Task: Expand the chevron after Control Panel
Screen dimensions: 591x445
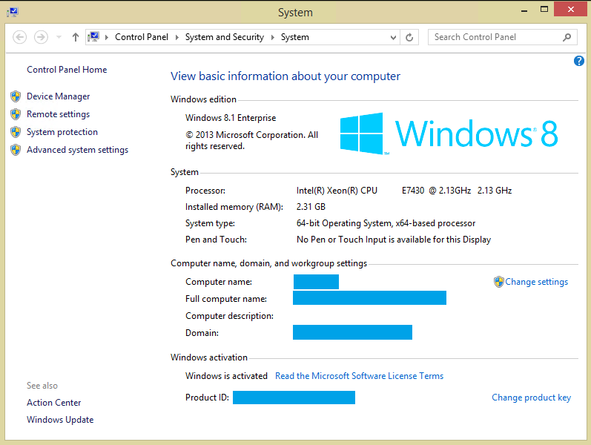Action: pyautogui.click(x=176, y=37)
